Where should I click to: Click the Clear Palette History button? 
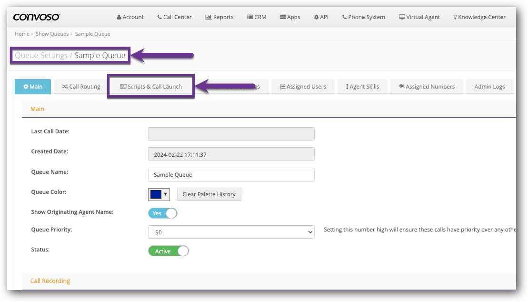[209, 194]
